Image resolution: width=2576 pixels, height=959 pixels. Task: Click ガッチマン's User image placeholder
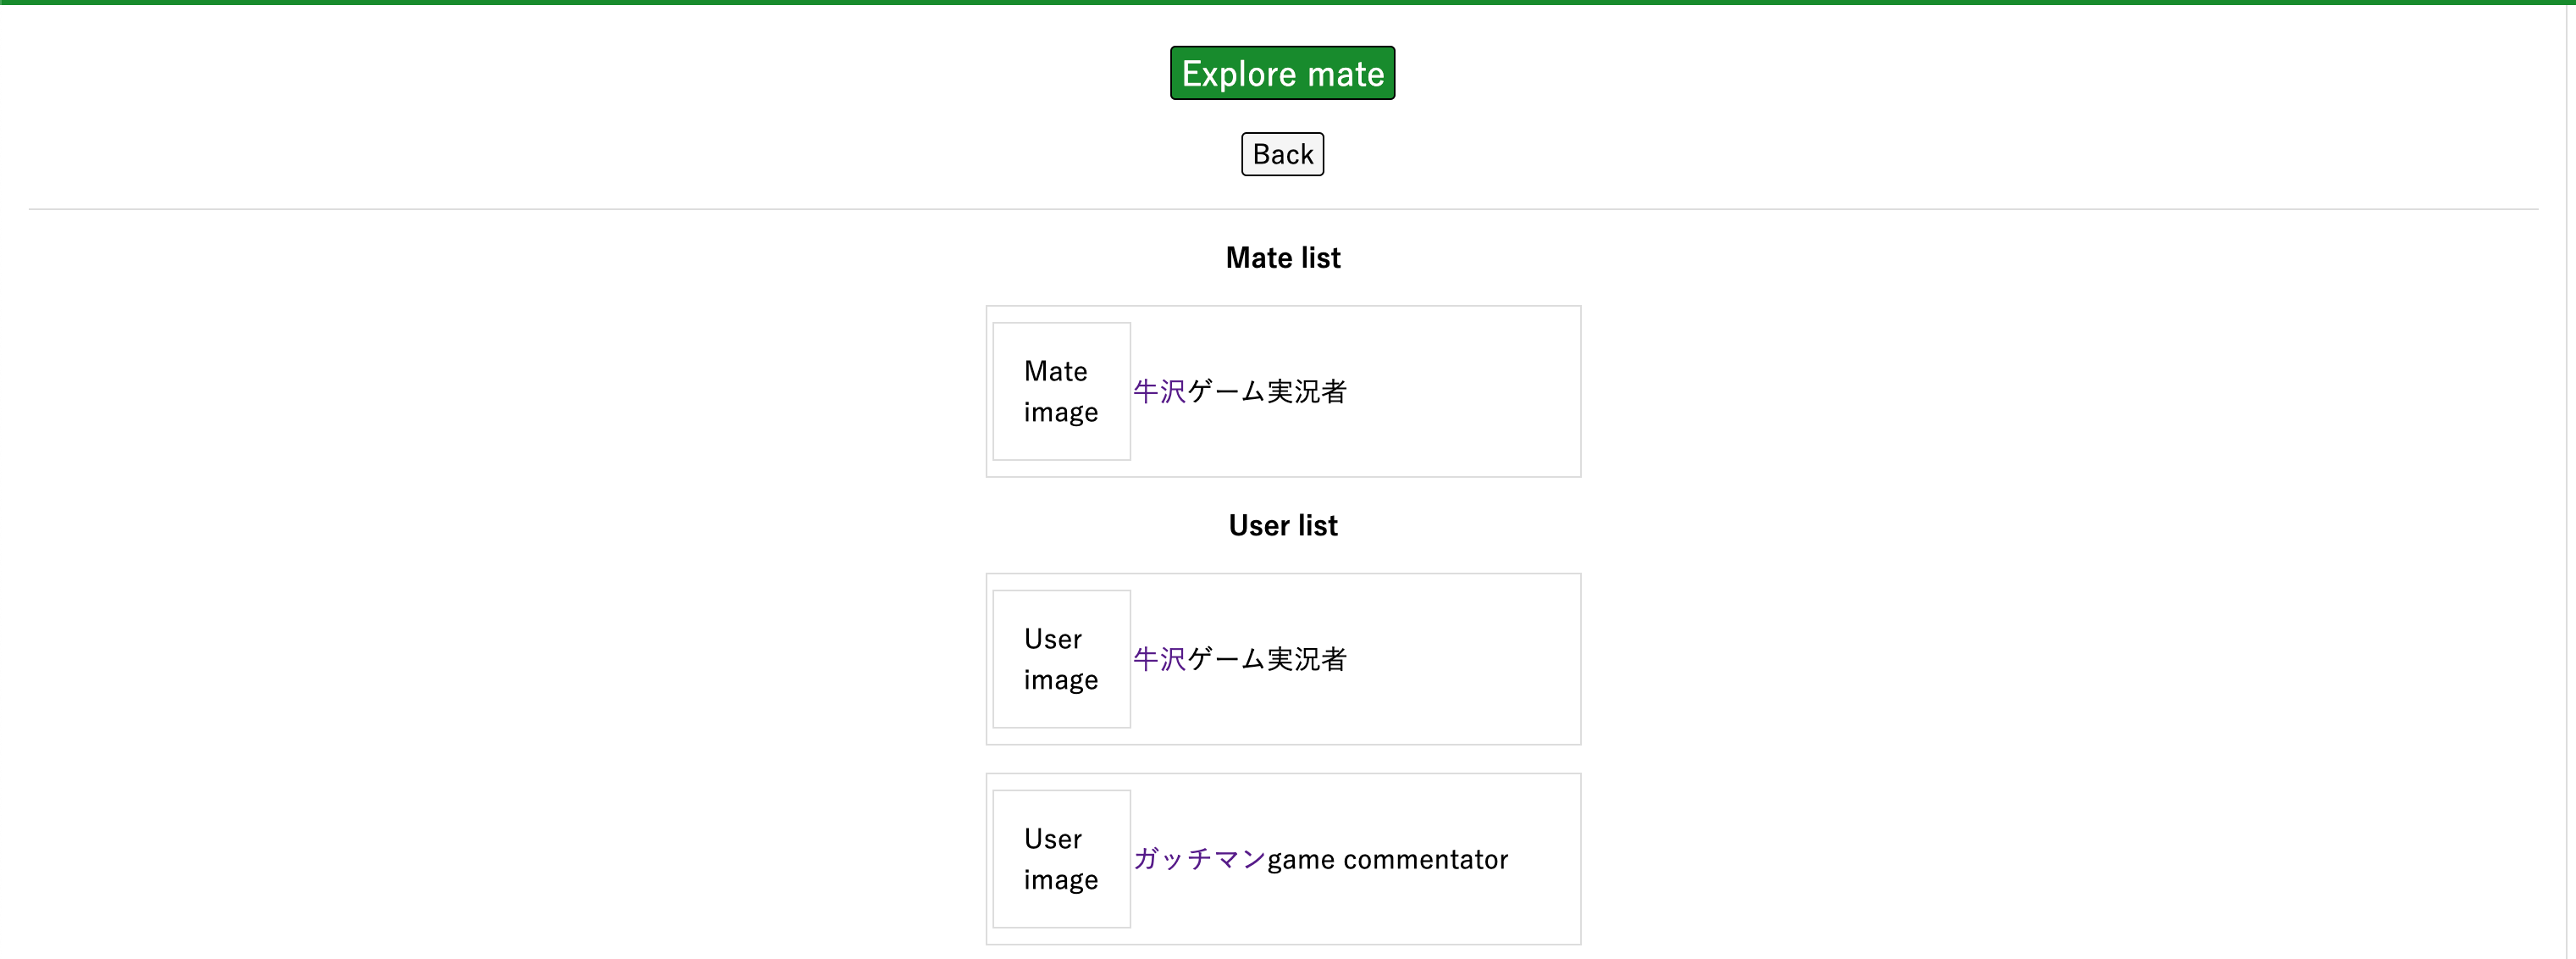coord(1061,858)
